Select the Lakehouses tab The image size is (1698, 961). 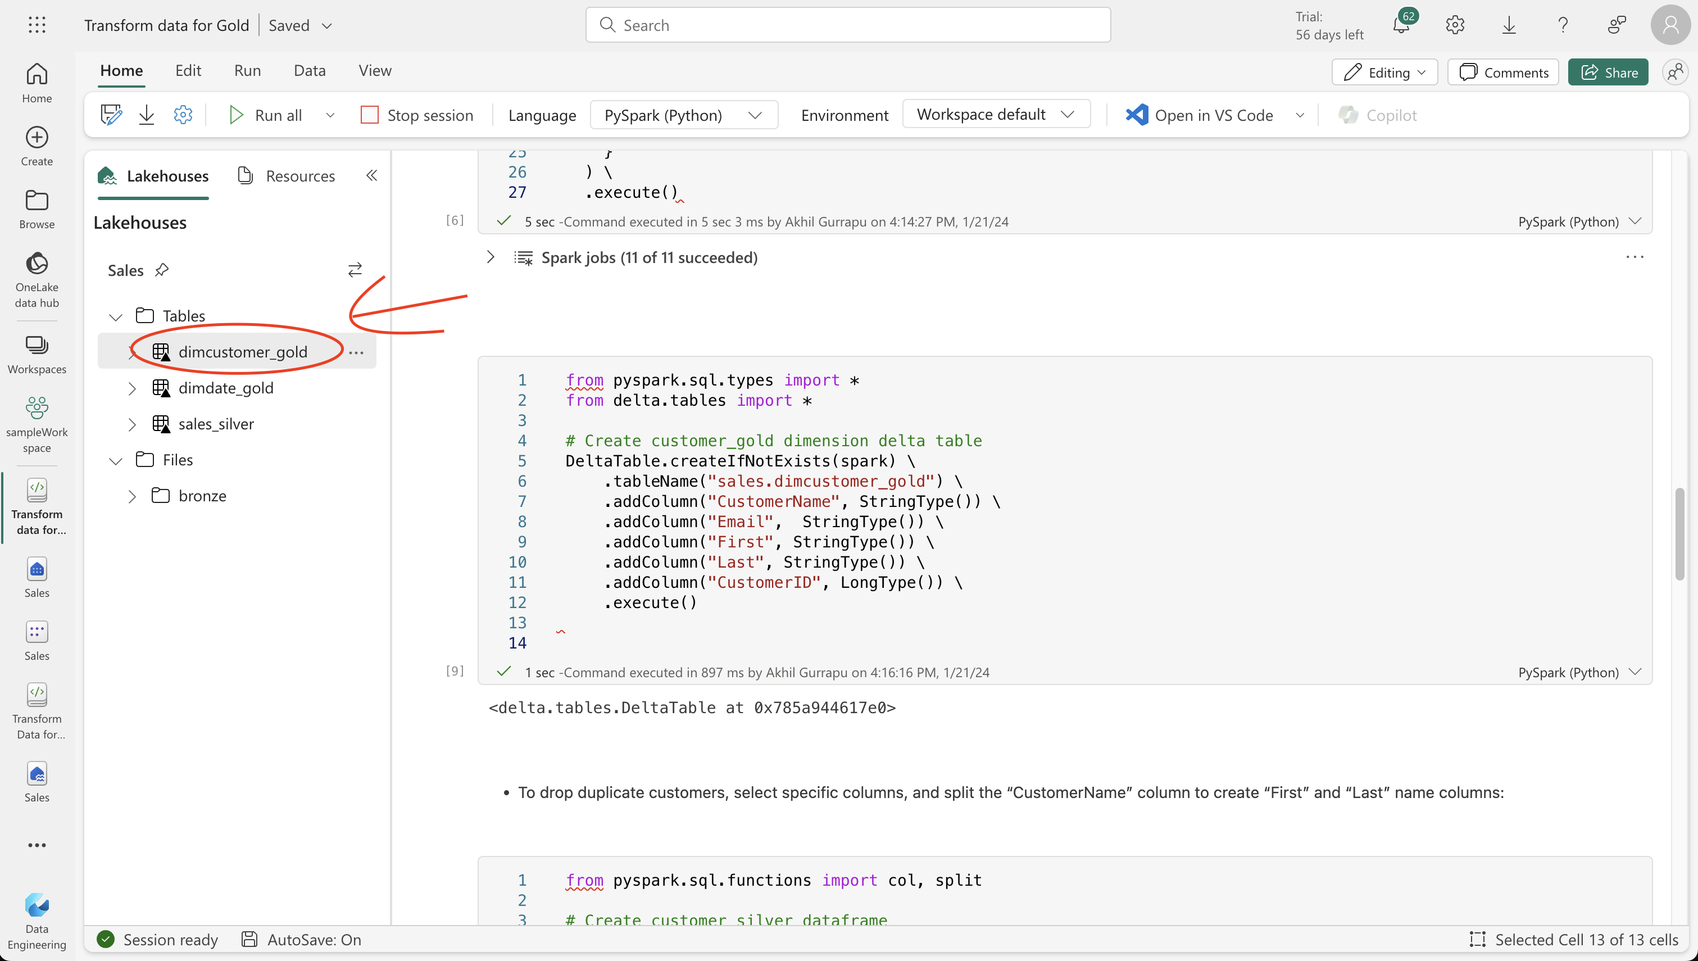click(x=153, y=175)
